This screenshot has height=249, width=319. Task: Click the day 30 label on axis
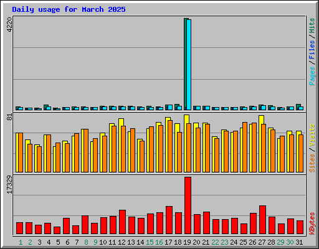pyautogui.click(x=290, y=242)
